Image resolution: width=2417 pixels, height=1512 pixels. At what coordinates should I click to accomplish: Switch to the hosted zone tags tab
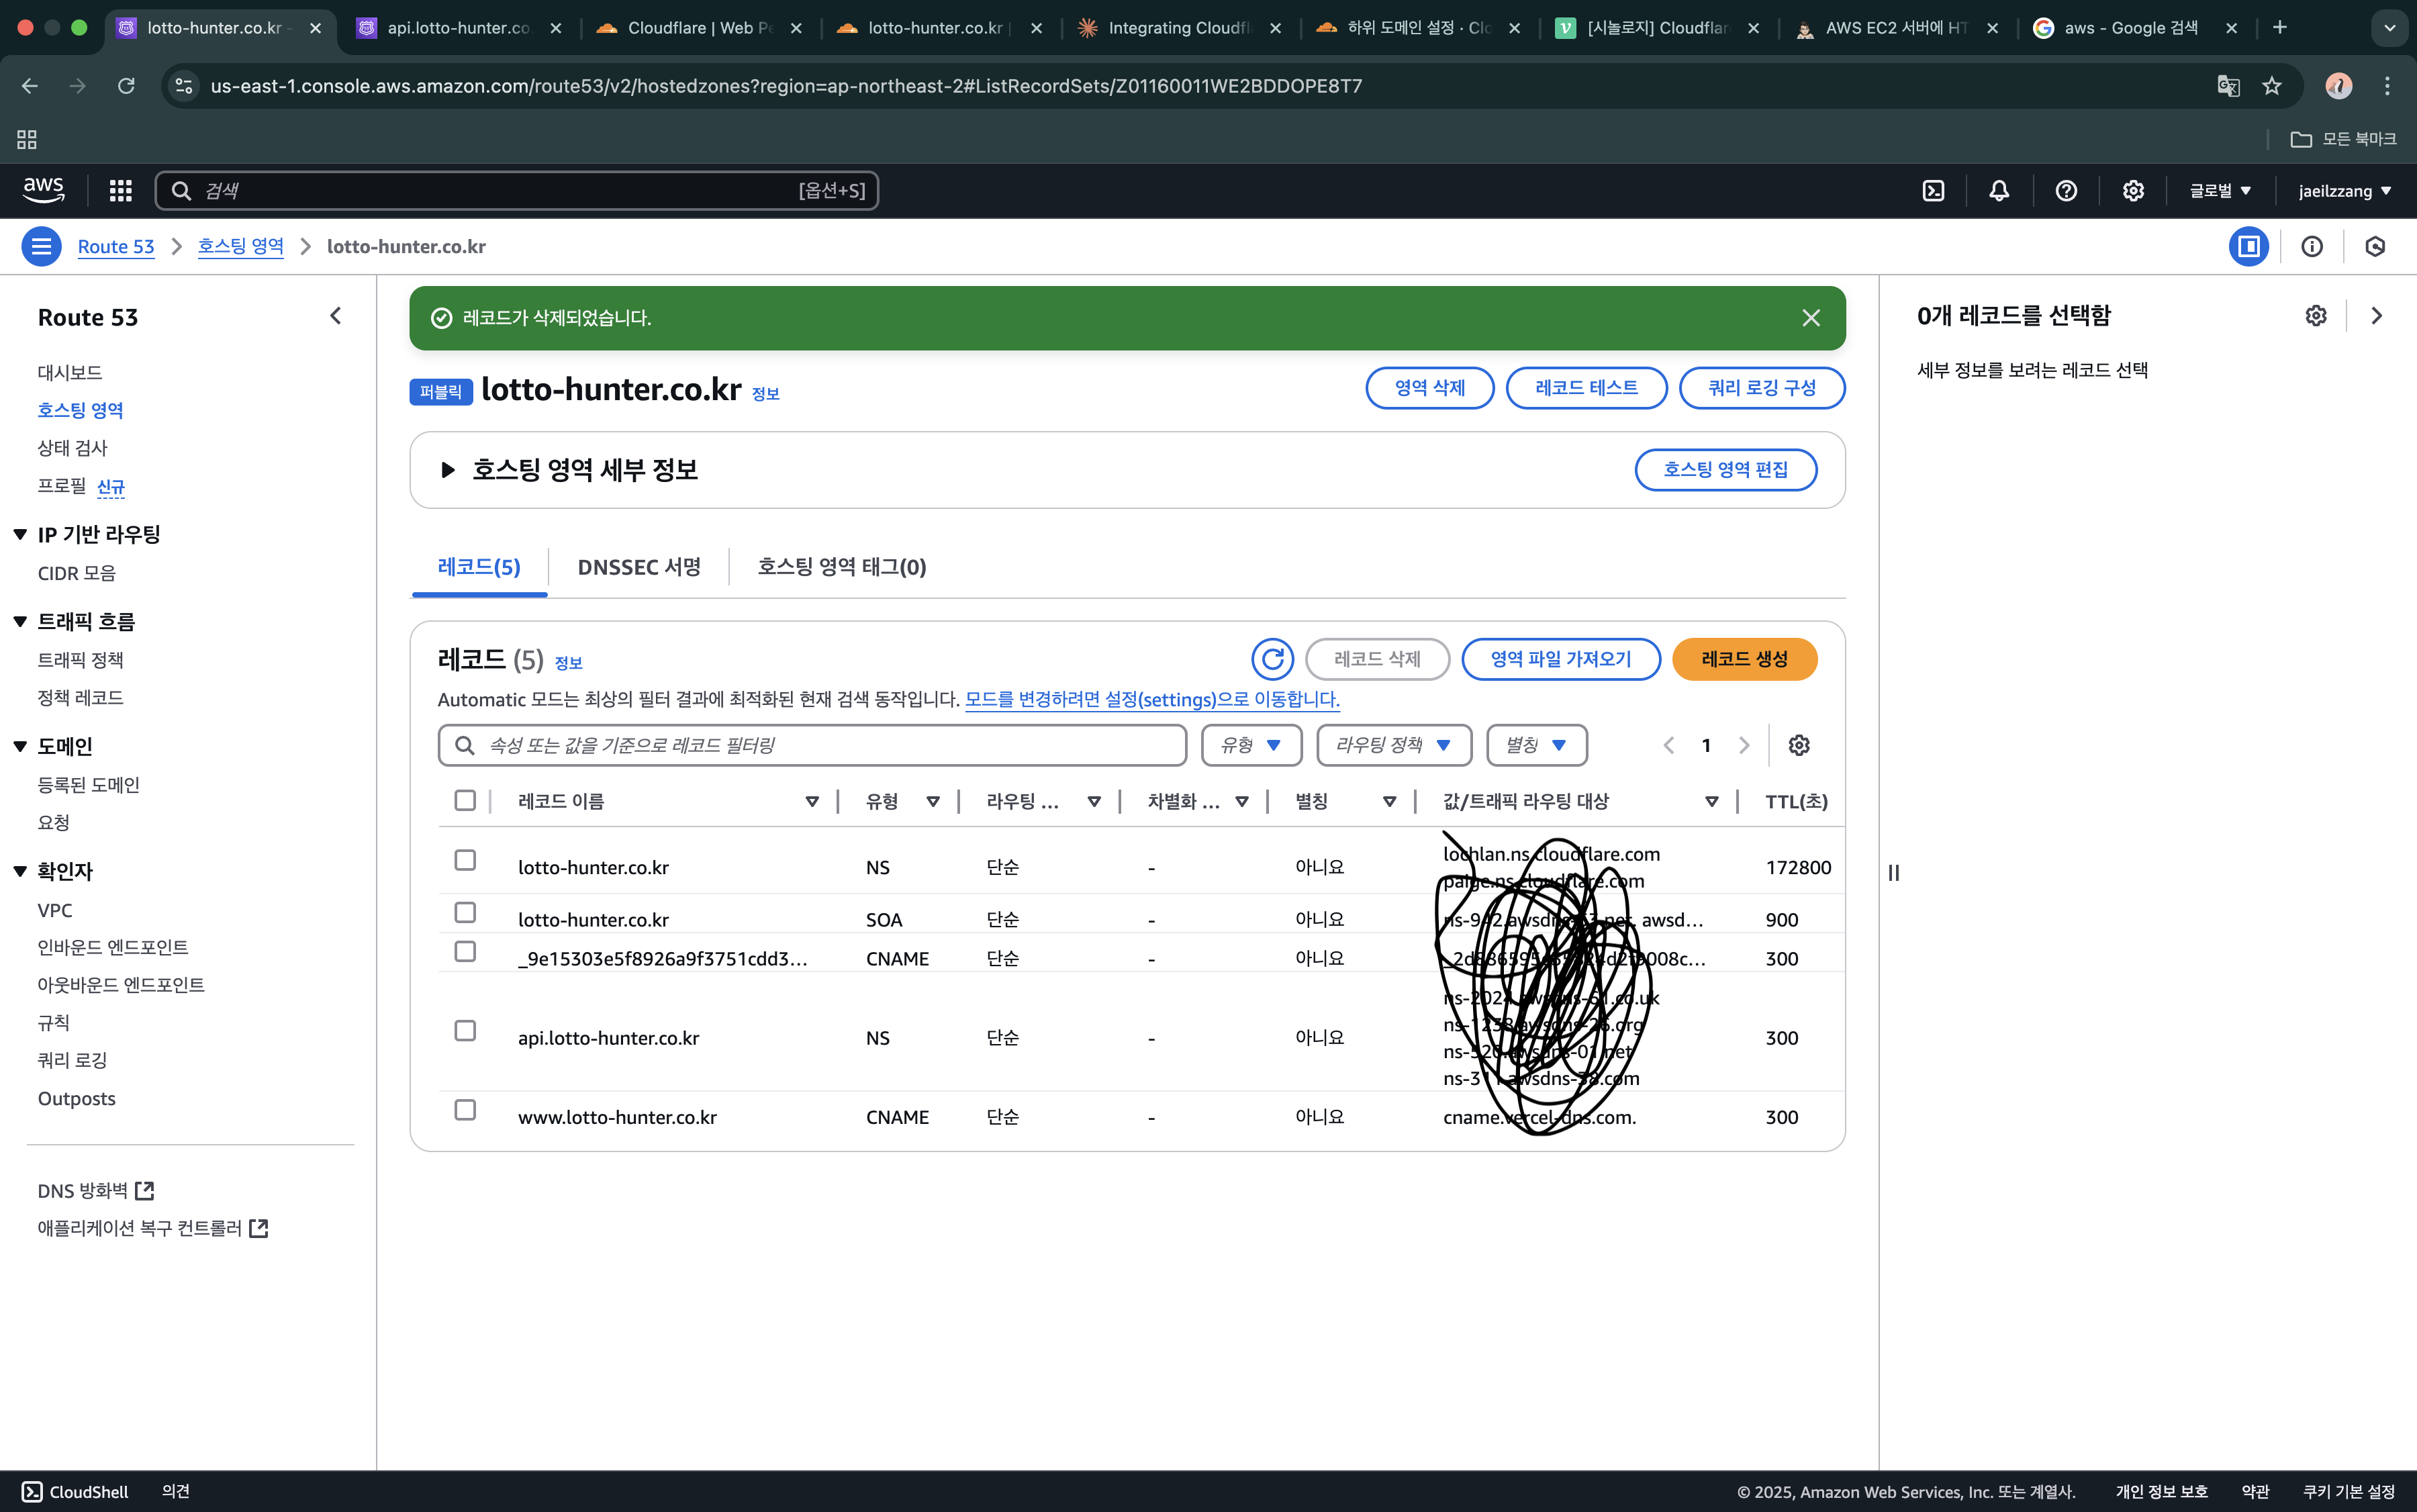[x=841, y=567]
